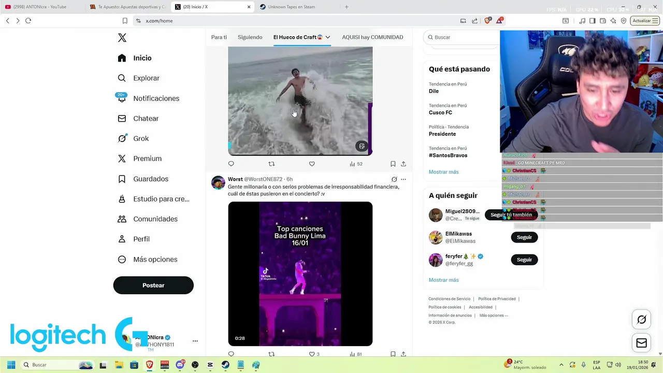Open Explorar in the sidebar
This screenshot has height=373, width=663.
click(139, 78)
